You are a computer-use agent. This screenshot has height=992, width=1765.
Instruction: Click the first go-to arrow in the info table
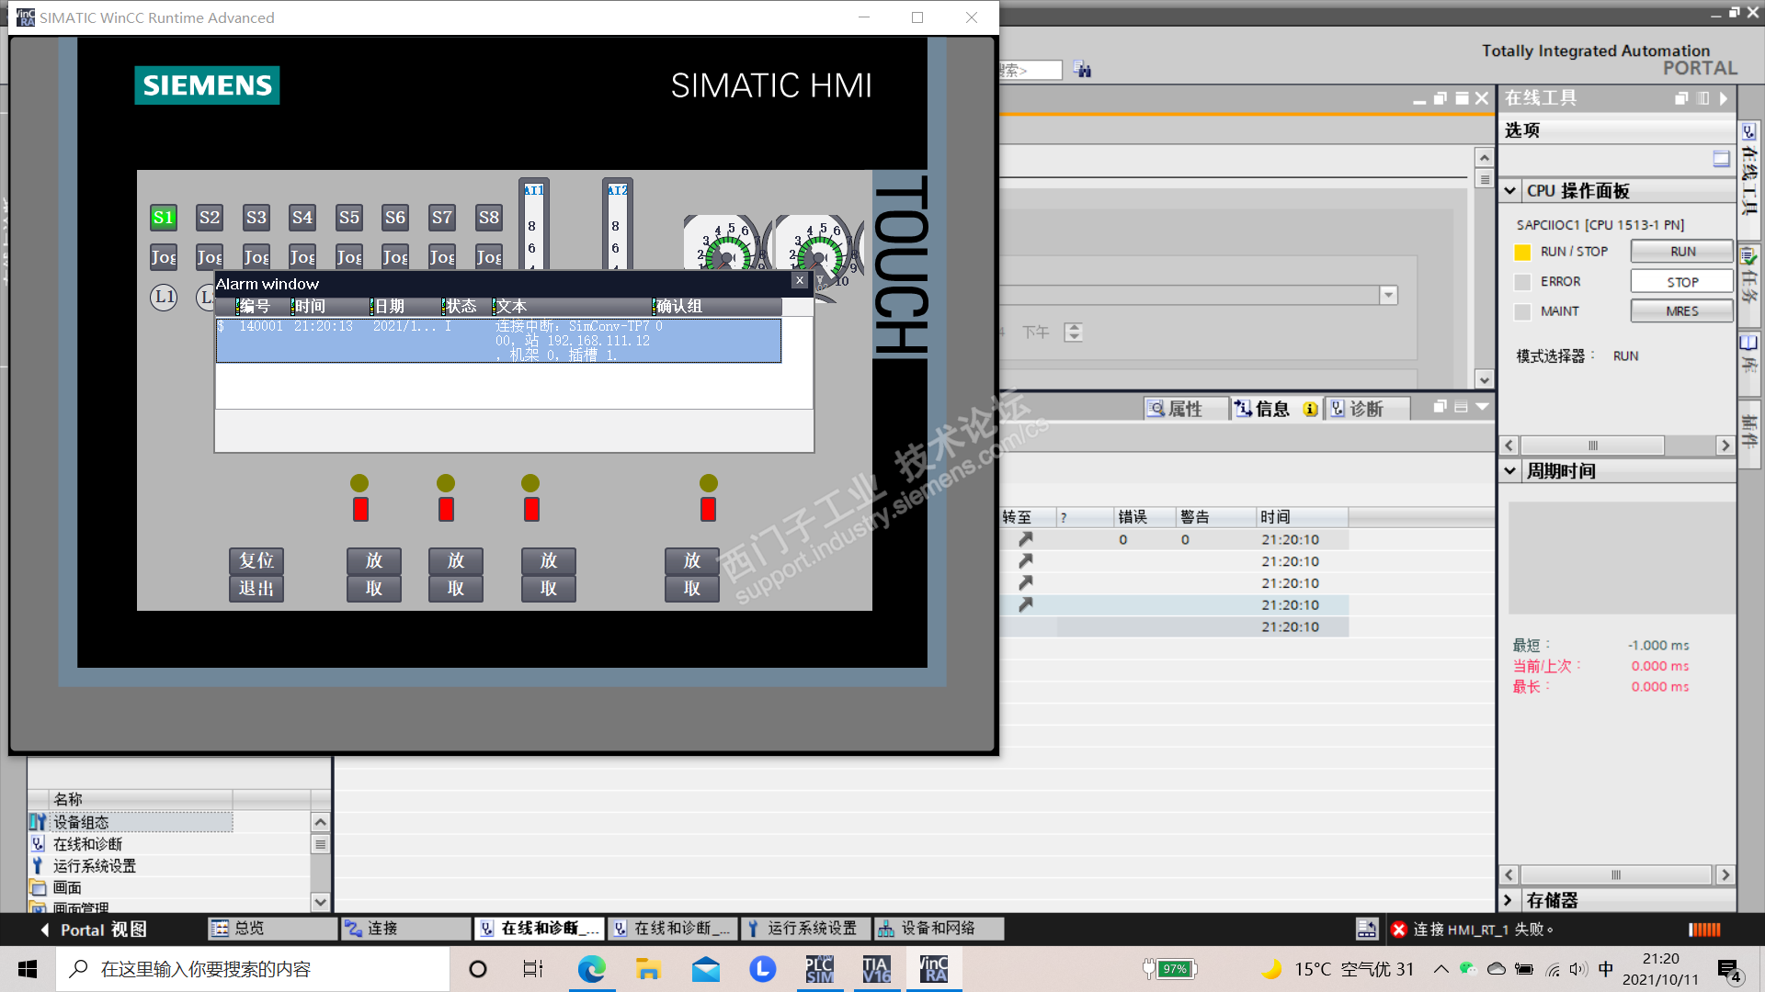click(1026, 539)
